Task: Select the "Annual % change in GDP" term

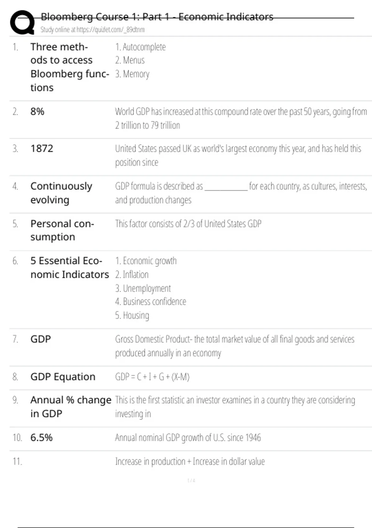Action: (x=70, y=407)
